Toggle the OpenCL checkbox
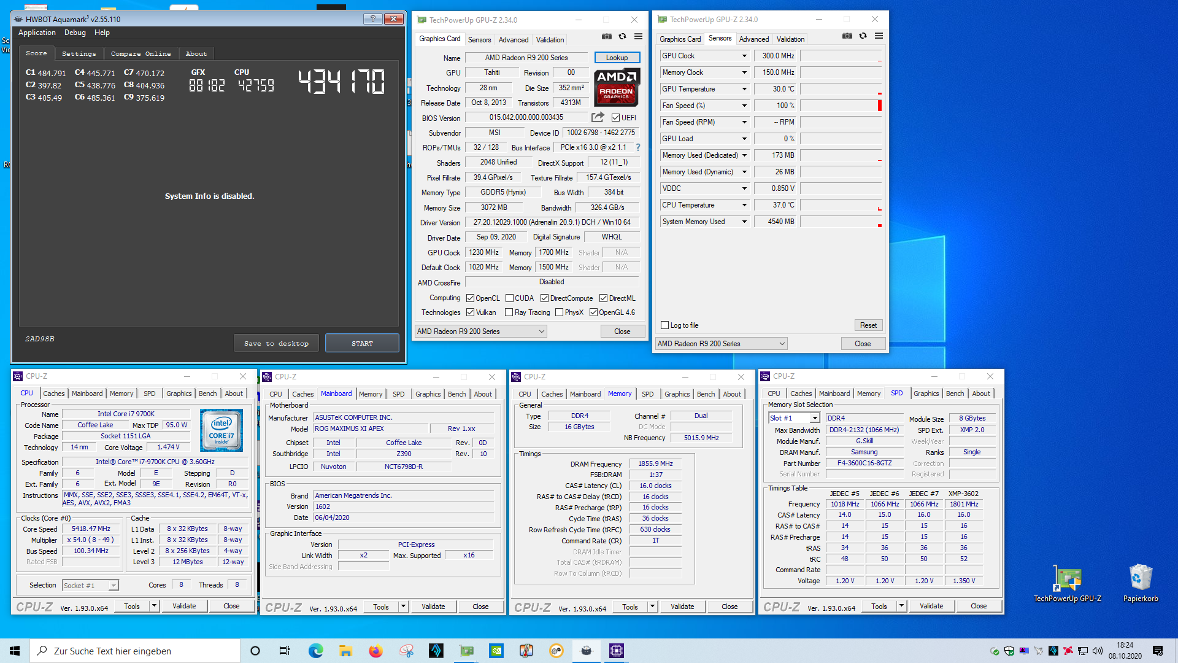Screen dimensions: 1178x663 pos(470,298)
